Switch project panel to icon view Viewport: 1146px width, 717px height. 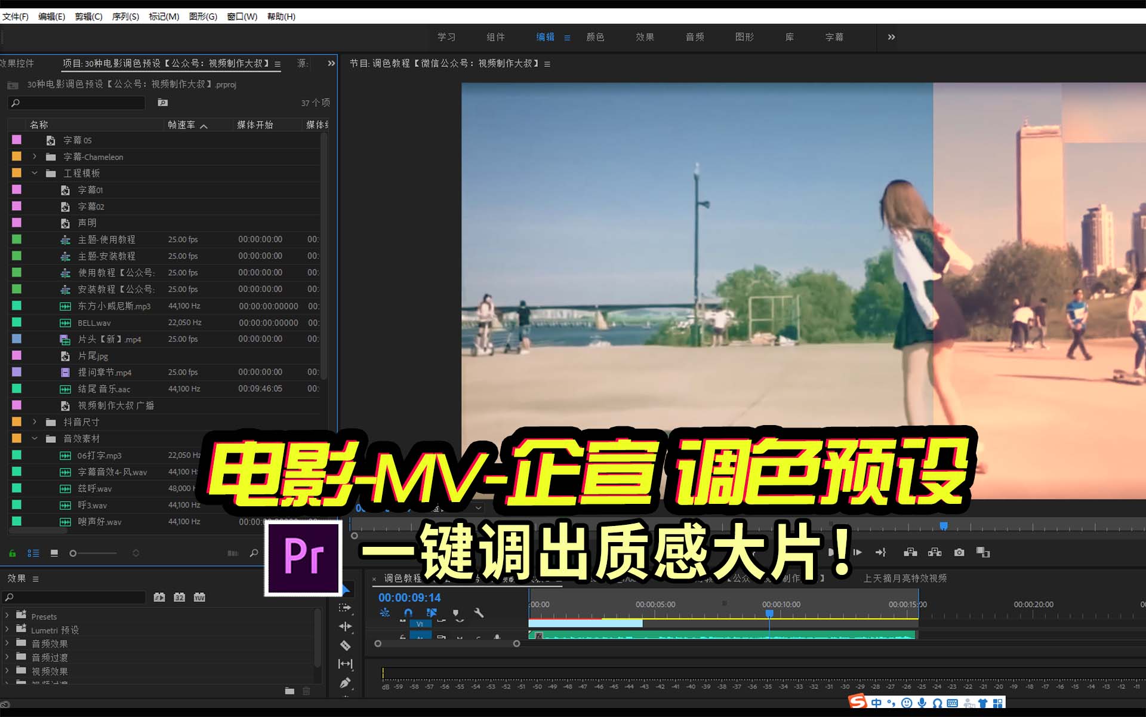point(54,553)
